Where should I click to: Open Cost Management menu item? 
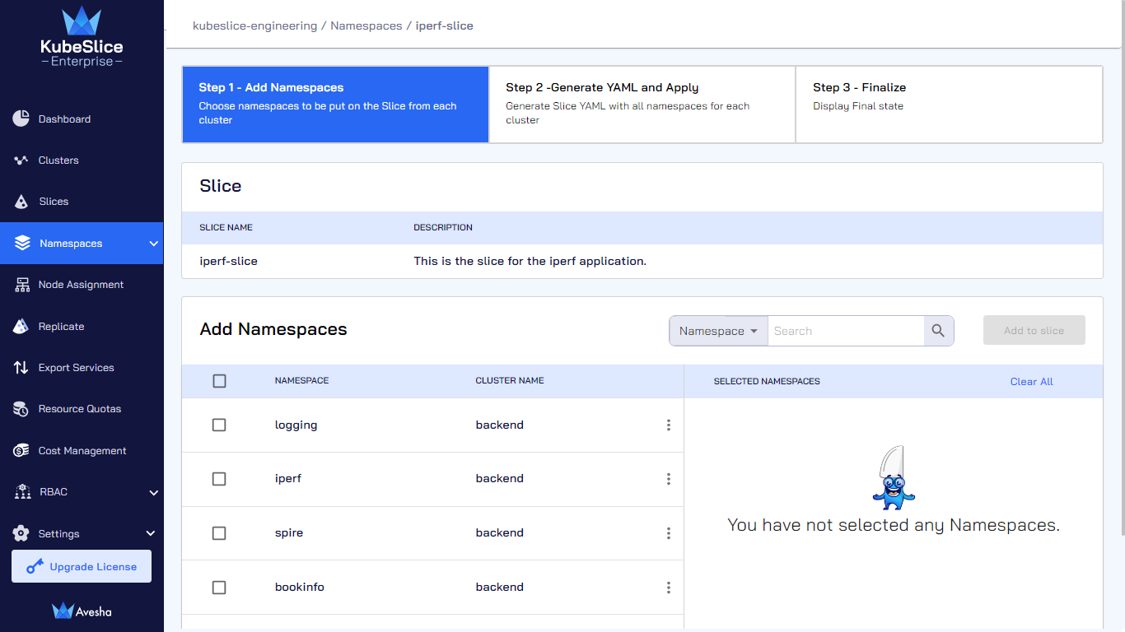[x=82, y=451]
